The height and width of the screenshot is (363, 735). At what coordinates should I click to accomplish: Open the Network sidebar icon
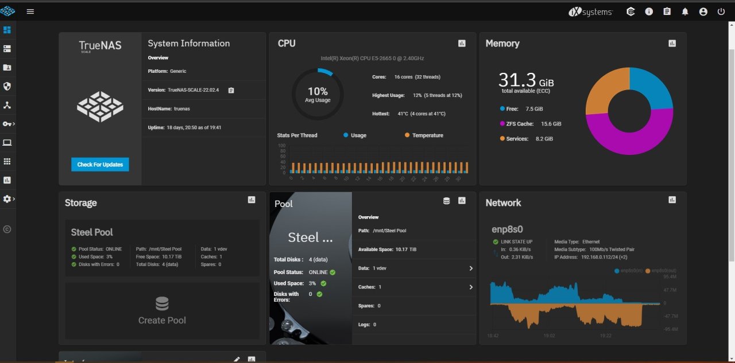[x=7, y=106]
